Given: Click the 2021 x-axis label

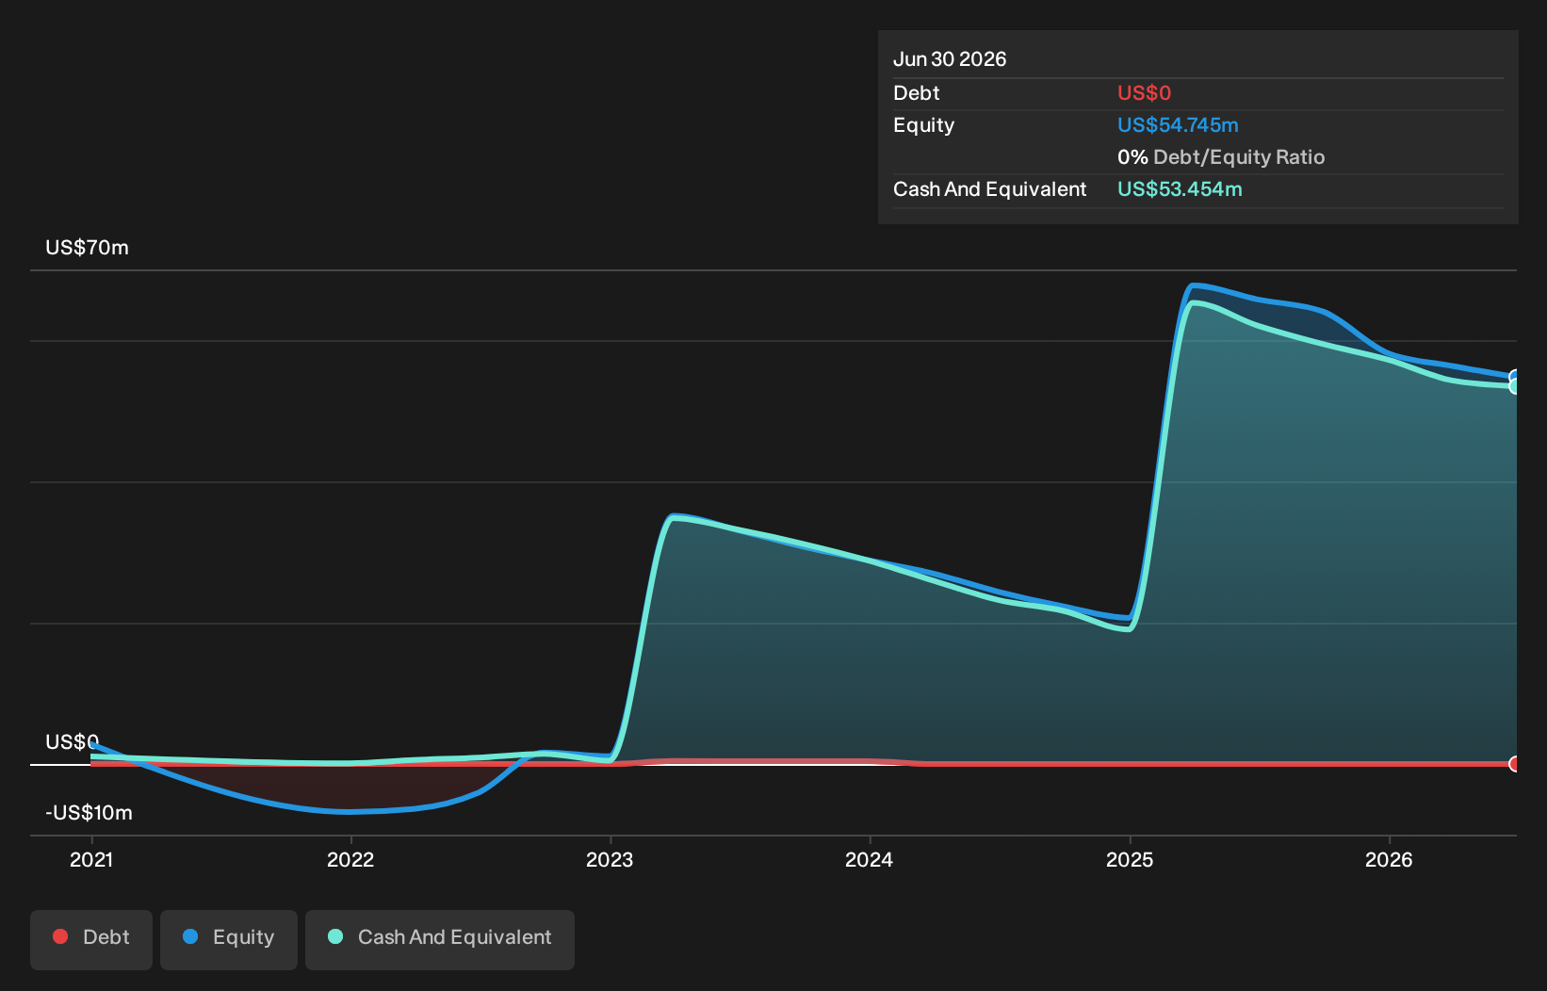Looking at the screenshot, I should (x=91, y=859).
